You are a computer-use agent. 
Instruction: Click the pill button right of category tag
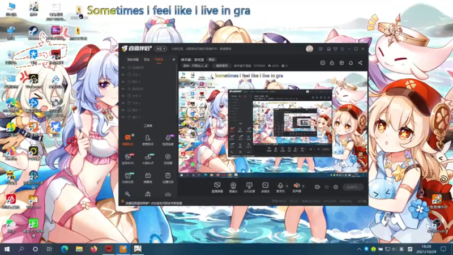pos(221,66)
